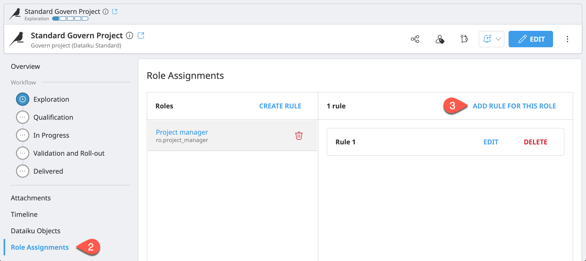586x261 pixels.
Task: Click CREATE RULE link
Action: tap(280, 106)
